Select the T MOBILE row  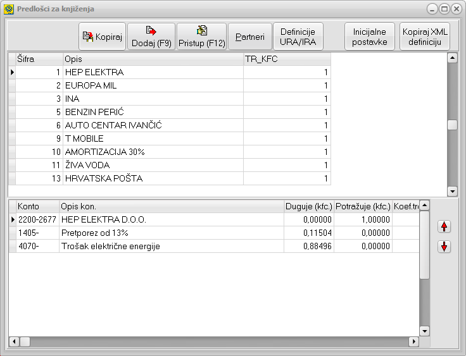coord(170,138)
